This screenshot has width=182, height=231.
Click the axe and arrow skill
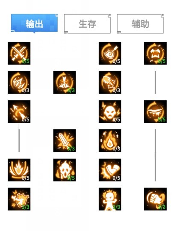tap(110, 53)
